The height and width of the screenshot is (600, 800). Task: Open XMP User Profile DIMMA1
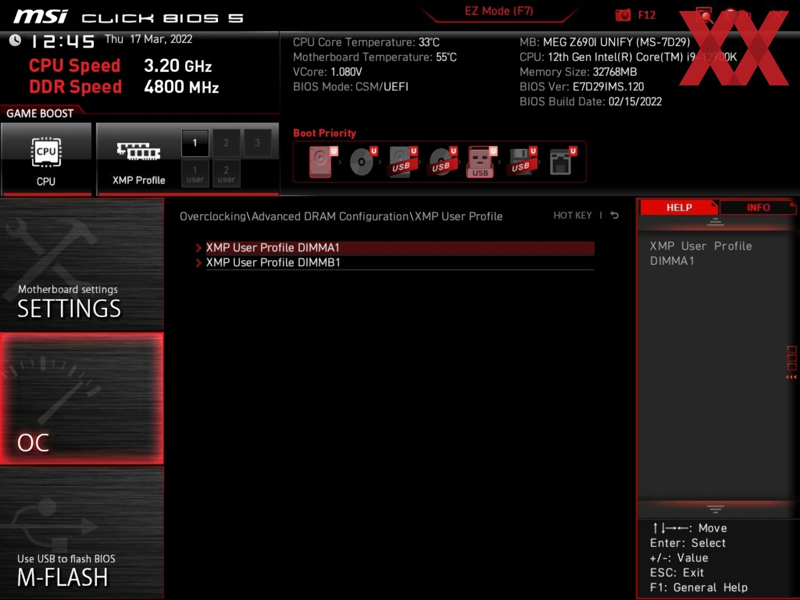(x=400, y=248)
